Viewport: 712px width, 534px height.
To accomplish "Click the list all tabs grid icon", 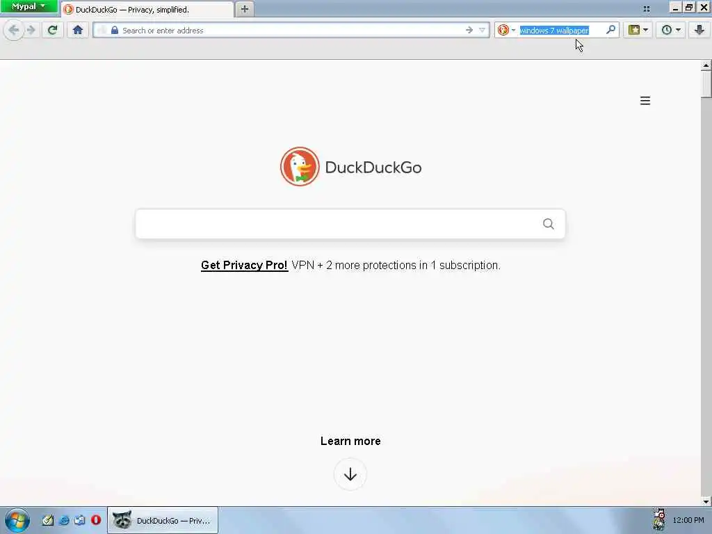I will tap(646, 8).
